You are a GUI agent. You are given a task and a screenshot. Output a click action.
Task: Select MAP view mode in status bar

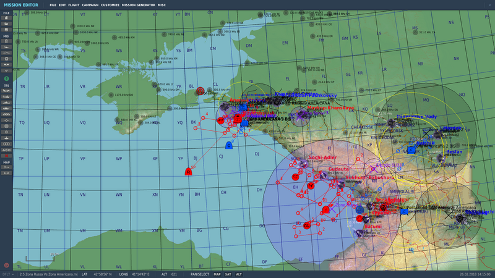[x=217, y=274]
